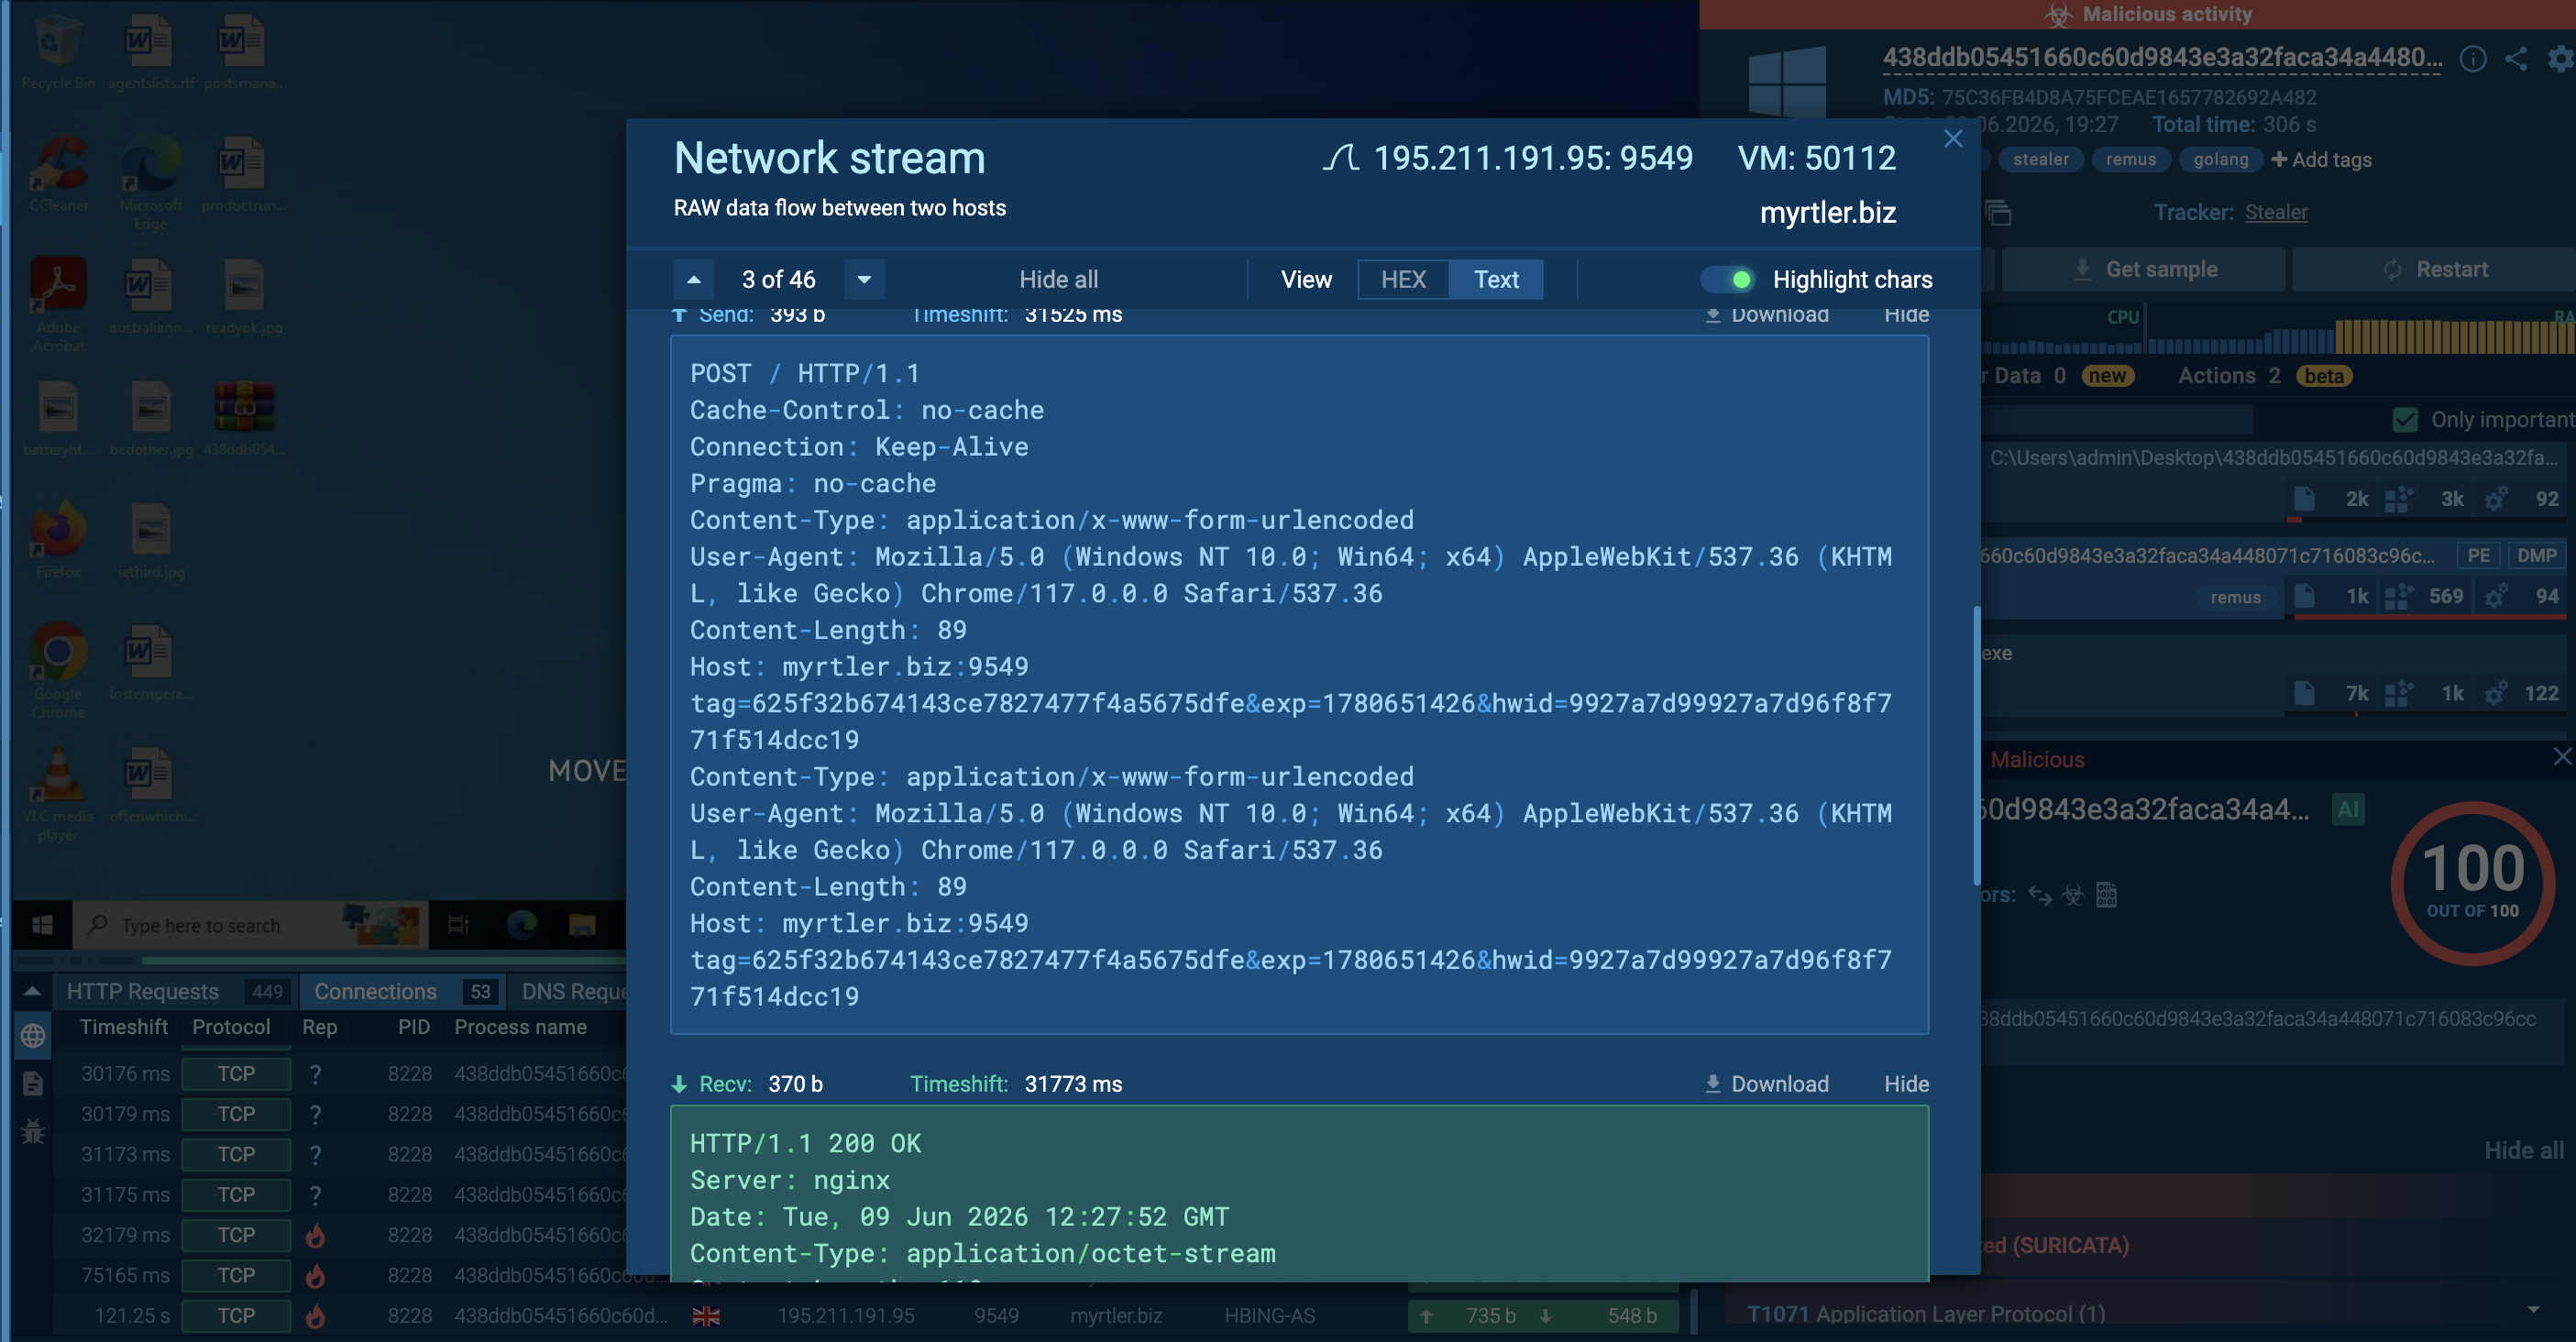Click the share task icon
2576x1342 pixels.
coord(2516,59)
